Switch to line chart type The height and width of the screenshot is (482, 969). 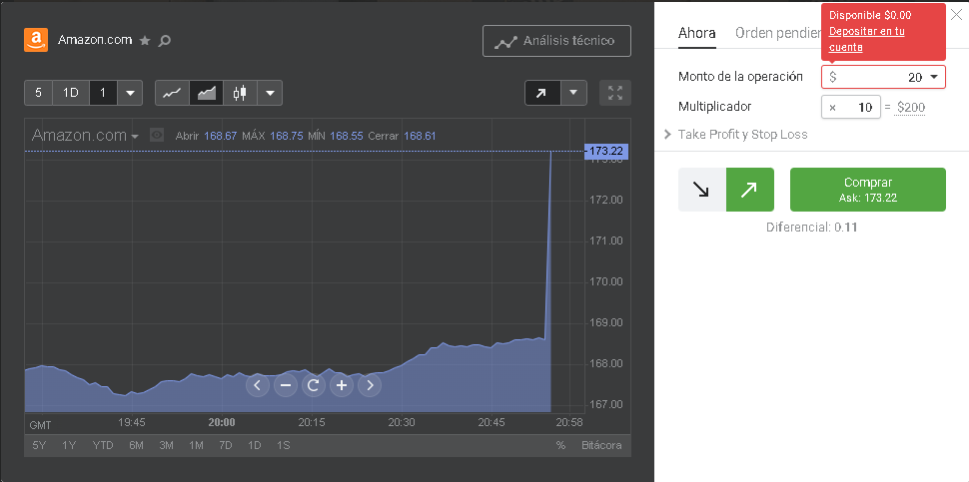coord(172,93)
